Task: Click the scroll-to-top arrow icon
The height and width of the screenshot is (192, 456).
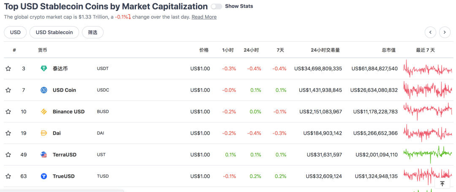Action: [x=442, y=184]
